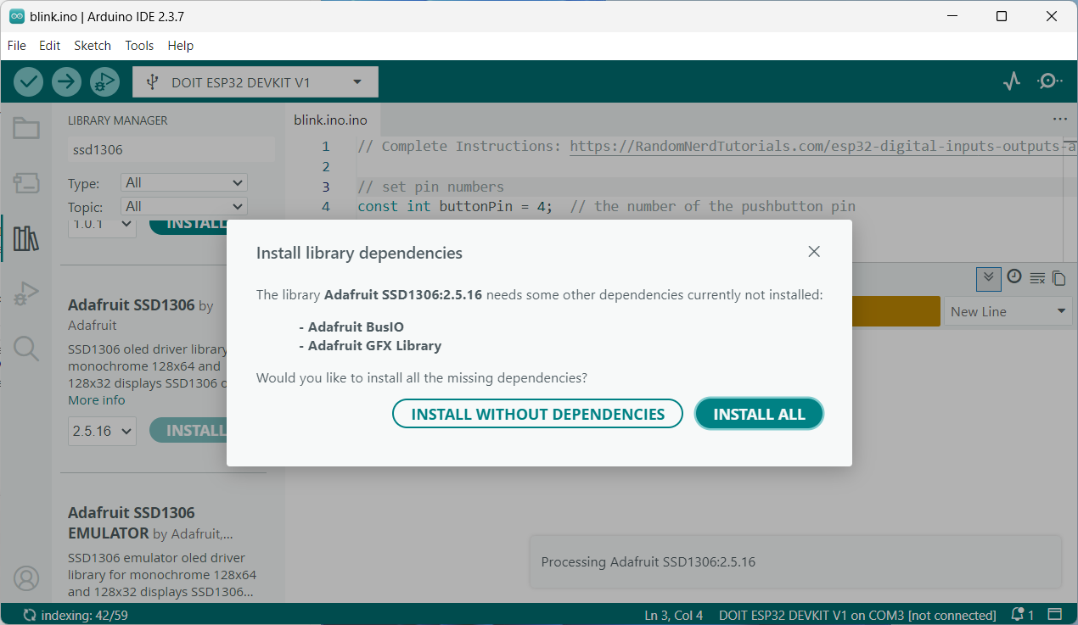The image size is (1078, 625).
Task: Open the 2.5.16 version dropdown
Action: [x=102, y=431]
